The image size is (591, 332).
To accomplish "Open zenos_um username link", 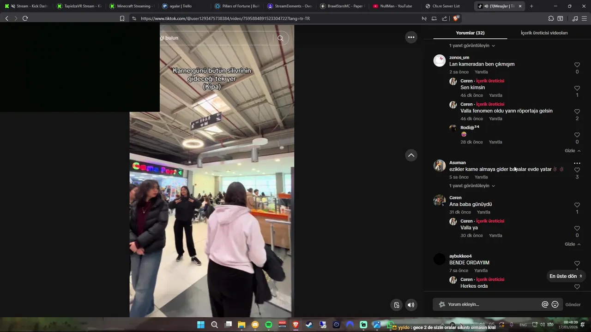I will point(459,58).
